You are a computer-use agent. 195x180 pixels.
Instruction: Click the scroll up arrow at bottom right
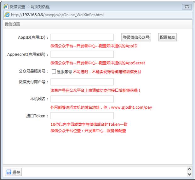point(189,169)
